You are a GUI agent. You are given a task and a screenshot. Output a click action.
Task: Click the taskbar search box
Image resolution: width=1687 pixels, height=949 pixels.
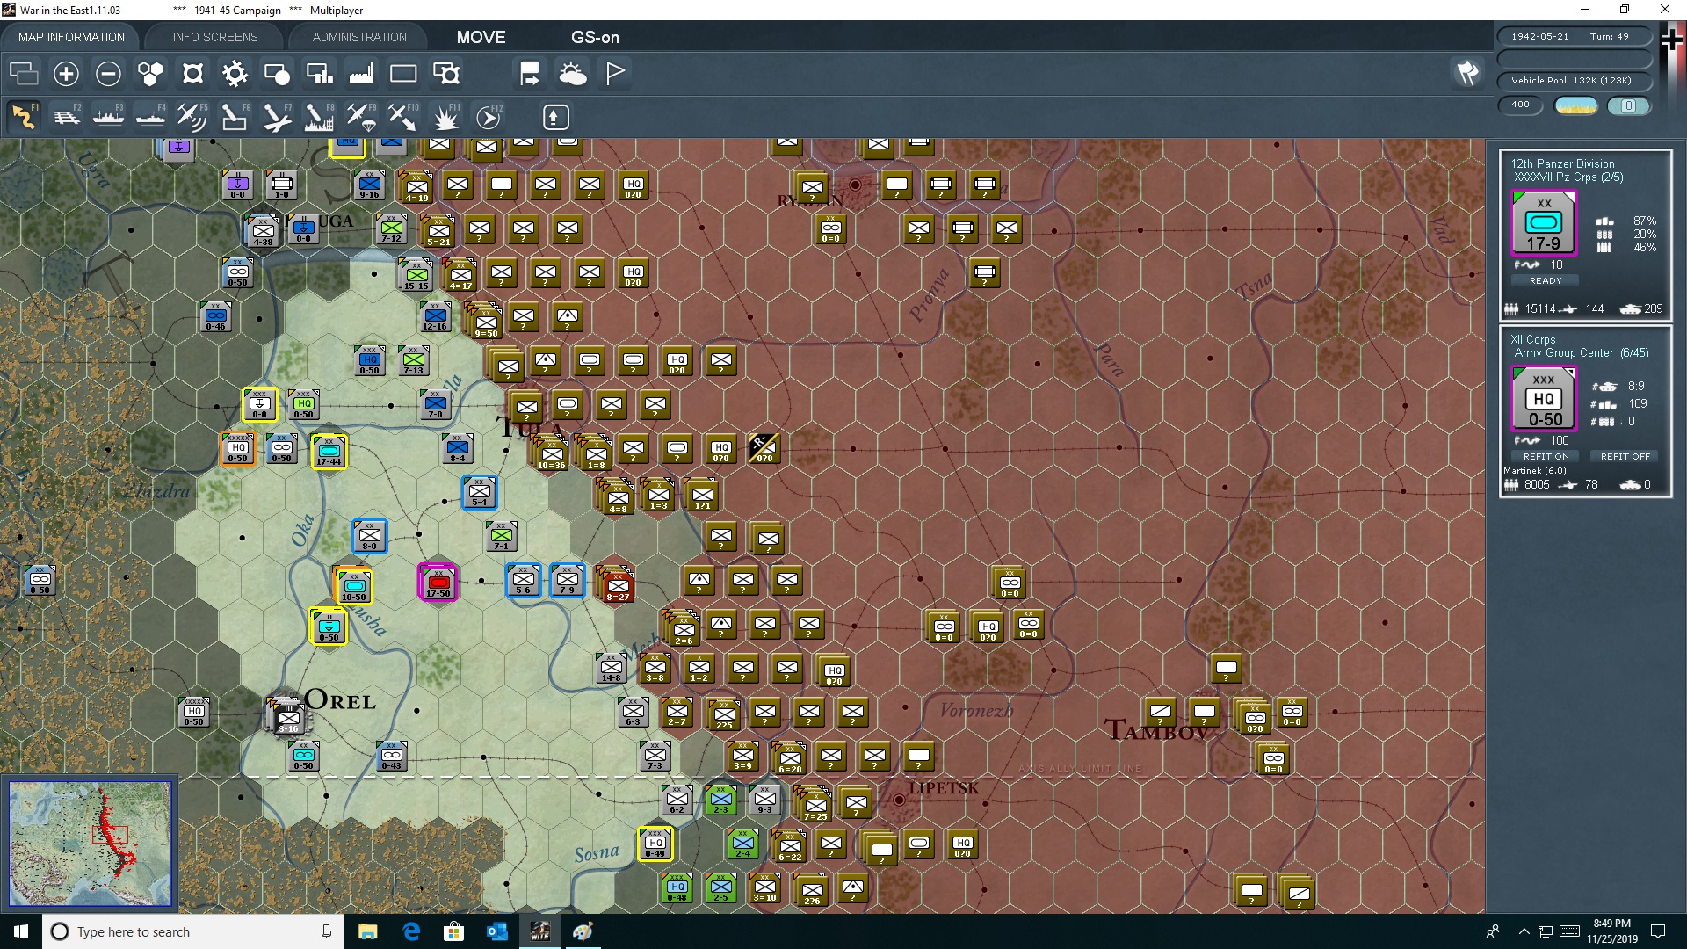pos(193,931)
